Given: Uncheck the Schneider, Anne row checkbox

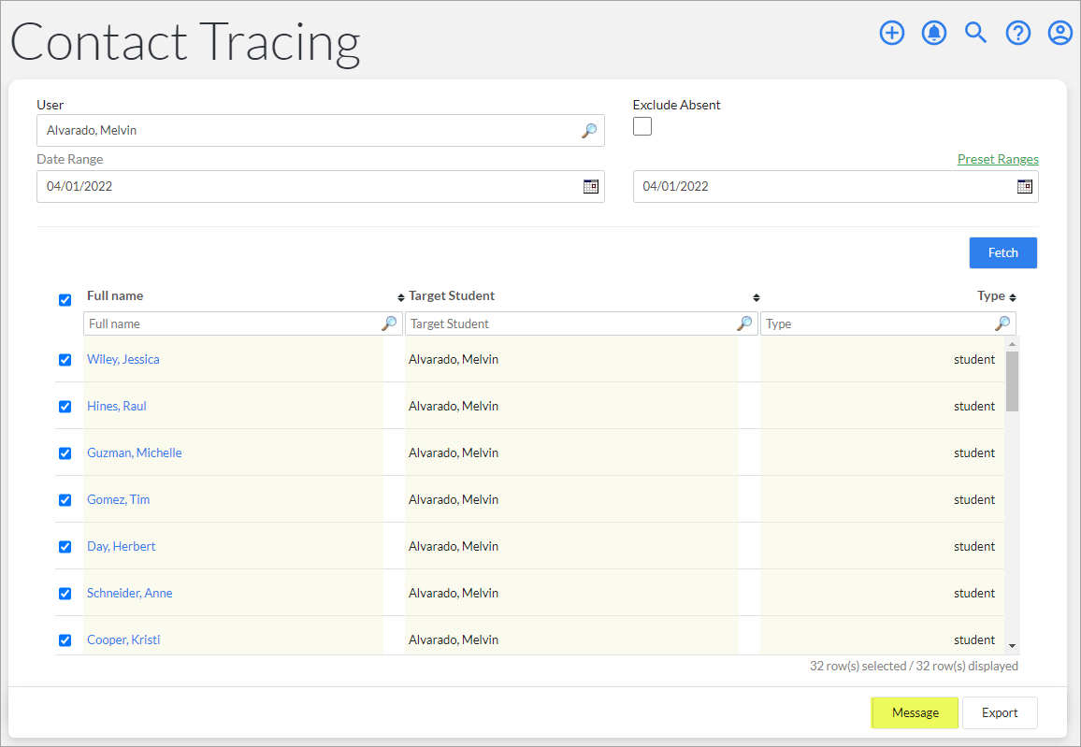Looking at the screenshot, I should pos(65,594).
